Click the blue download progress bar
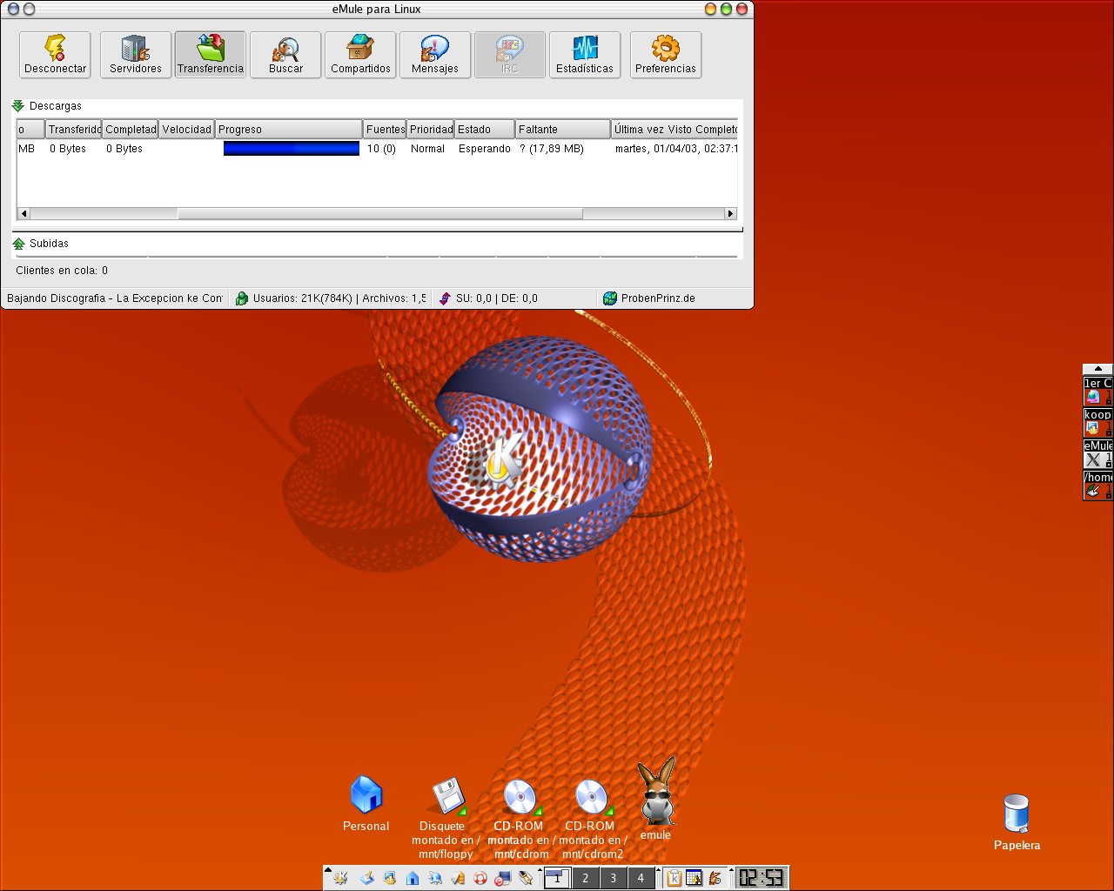Screen dimensions: 1114x891 click(x=292, y=149)
